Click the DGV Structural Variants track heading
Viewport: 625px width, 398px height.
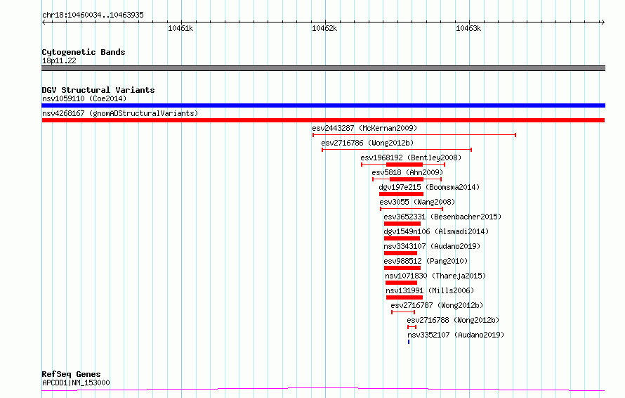(98, 90)
